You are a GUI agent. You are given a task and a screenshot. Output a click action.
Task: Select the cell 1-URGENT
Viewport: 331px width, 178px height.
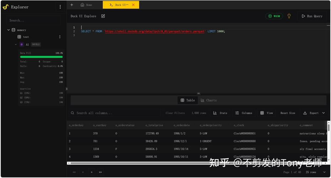pyautogui.click(x=205, y=141)
